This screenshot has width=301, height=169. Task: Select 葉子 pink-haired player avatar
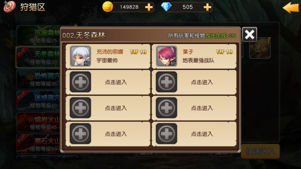pyautogui.click(x=166, y=56)
